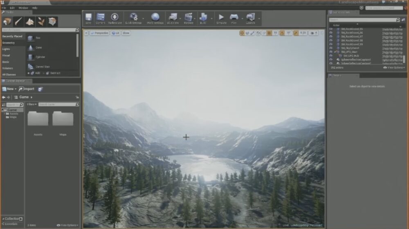This screenshot has width=409, height=229.
Task: Select the Geometry Editing mode cube icon
Action: [52, 21]
